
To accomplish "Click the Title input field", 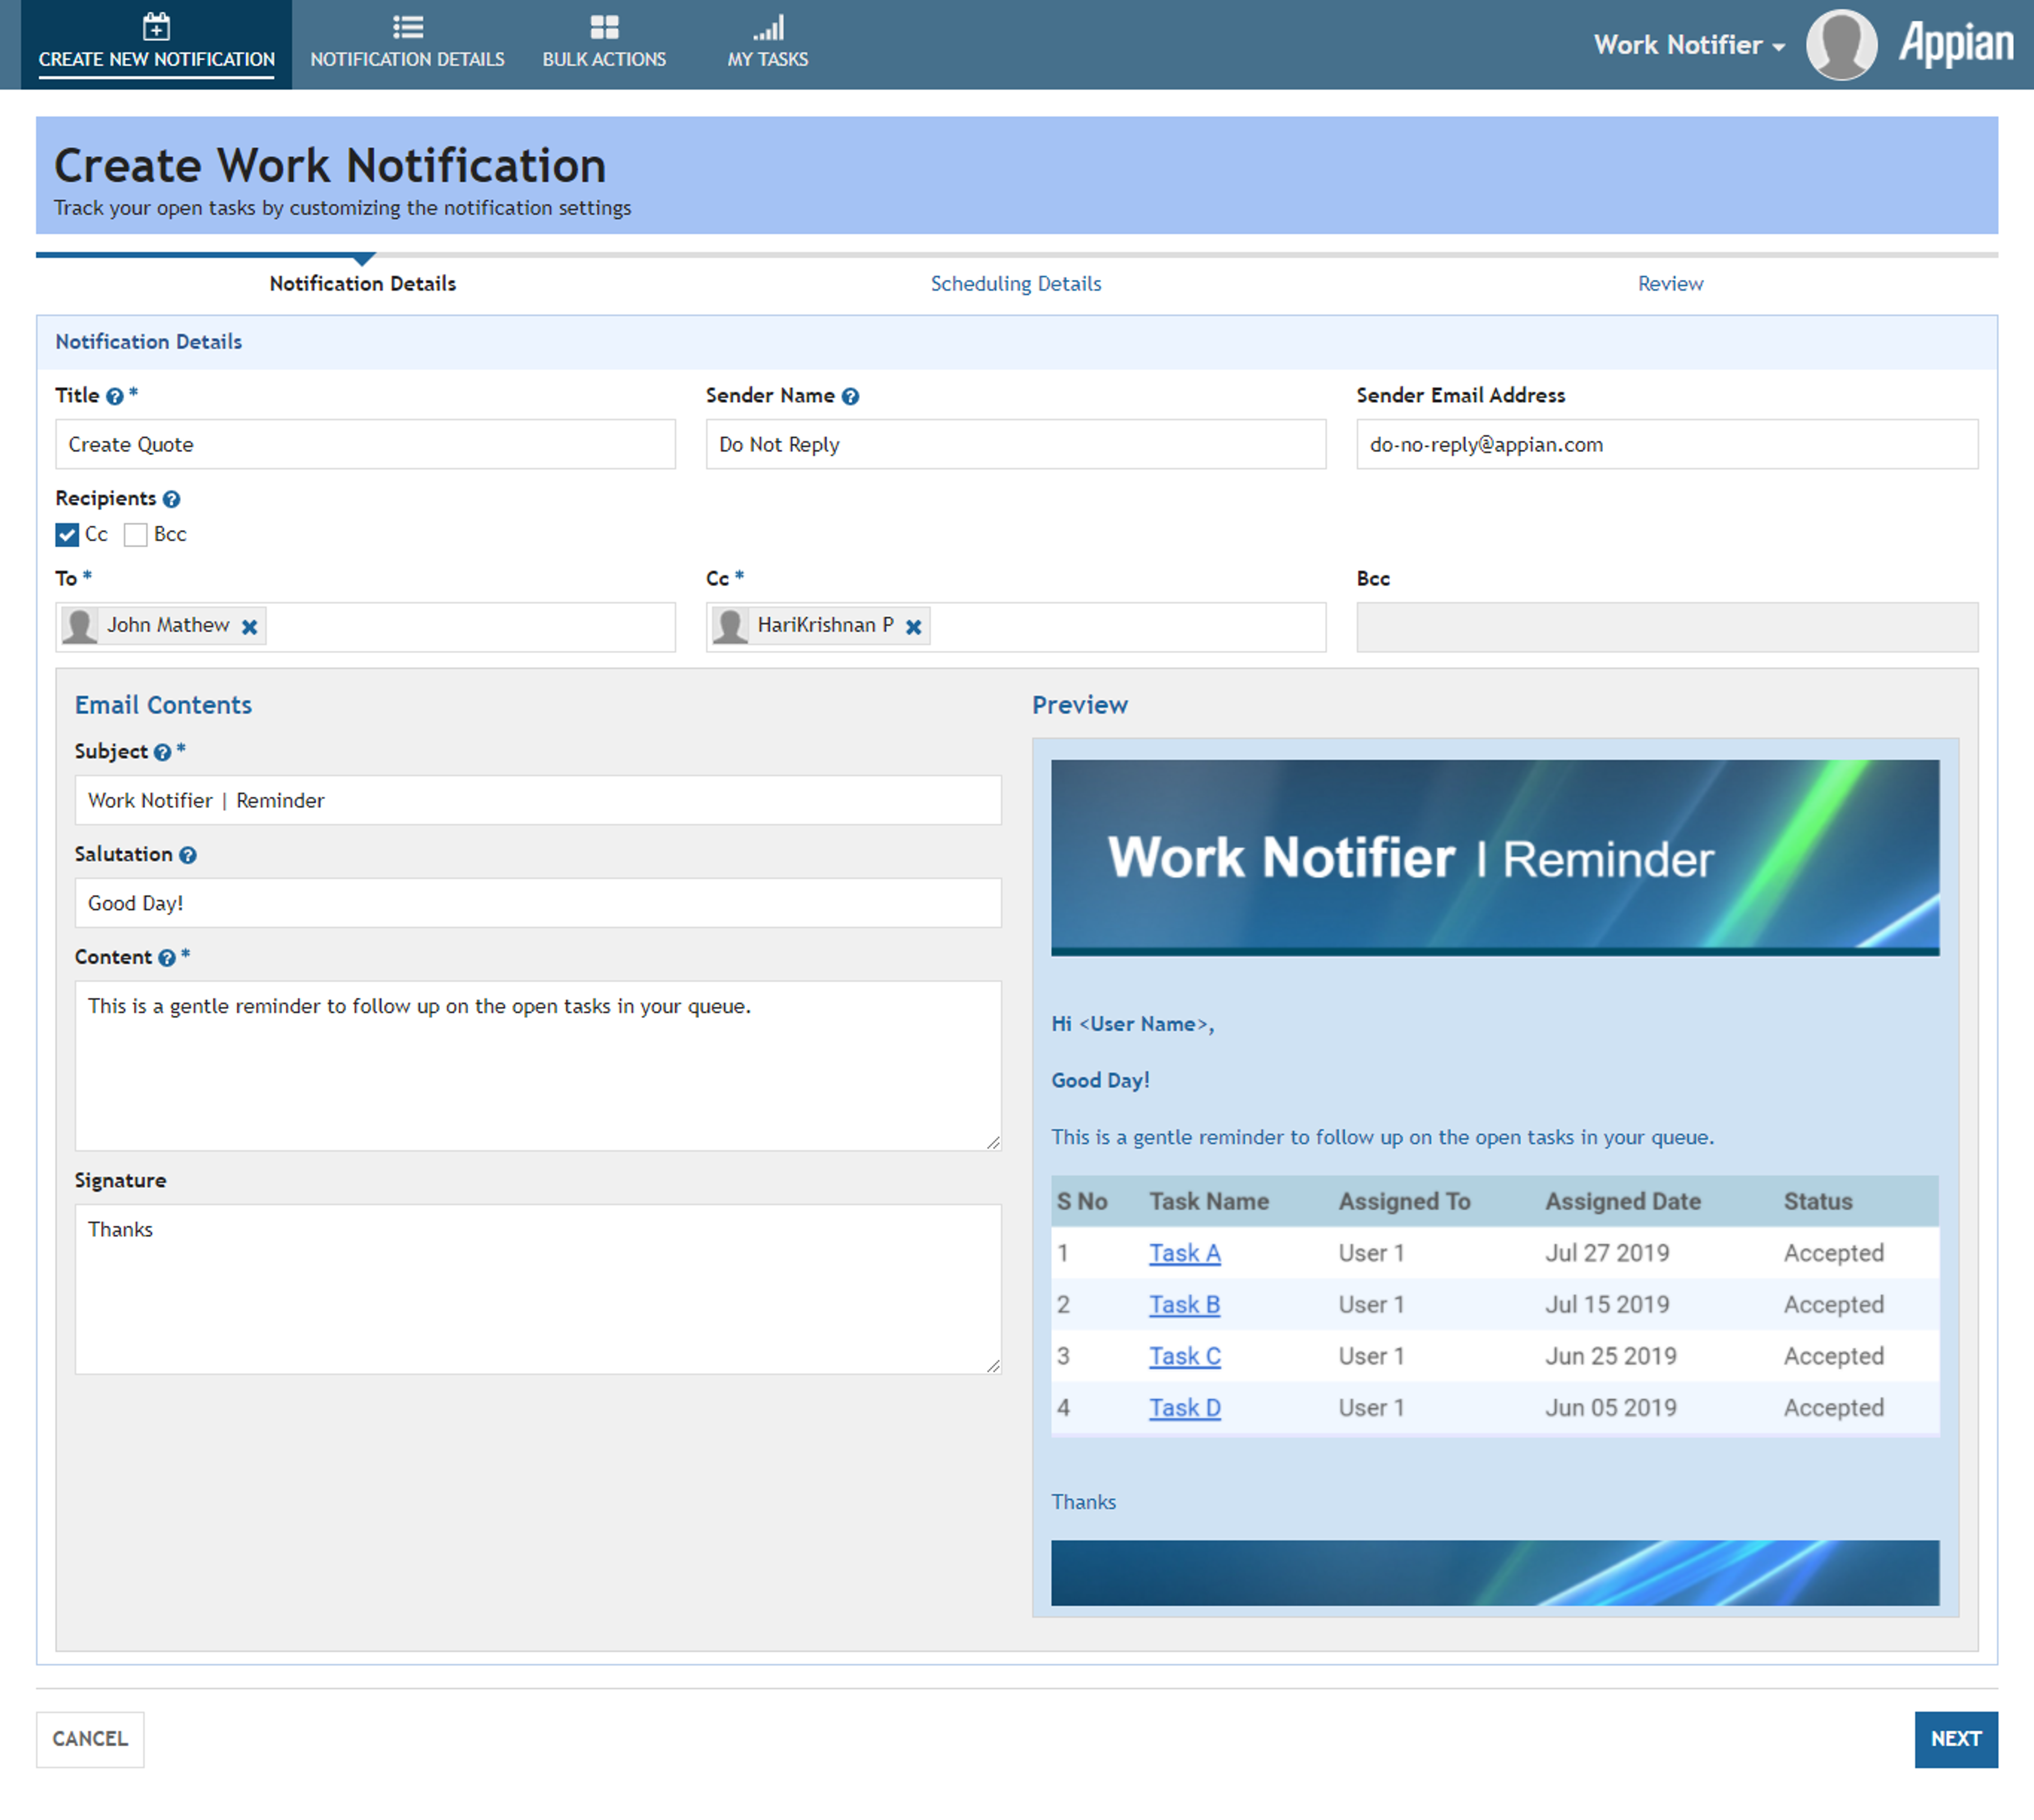I will [366, 444].
